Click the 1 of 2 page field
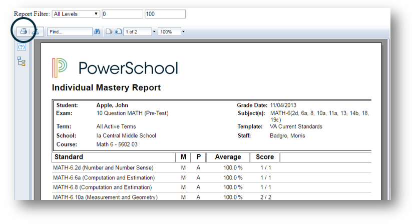This screenshot has width=412, height=224. click(x=138, y=31)
